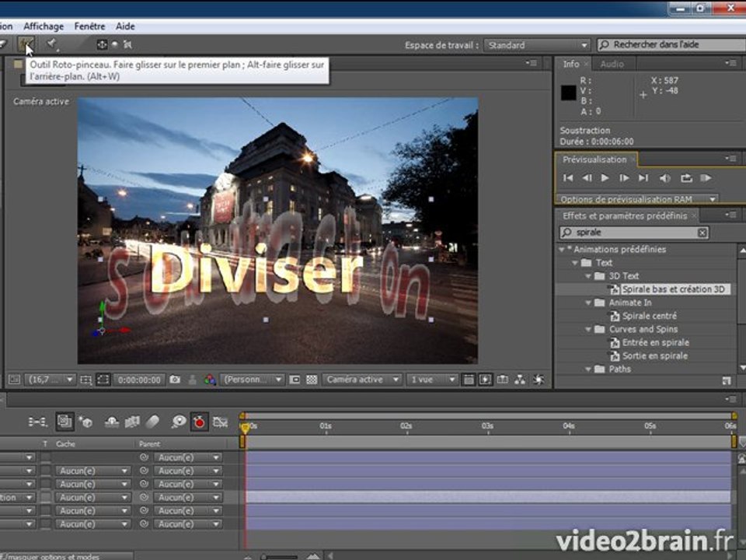Toggle audio mute in Prévisualisation panel

(664, 178)
